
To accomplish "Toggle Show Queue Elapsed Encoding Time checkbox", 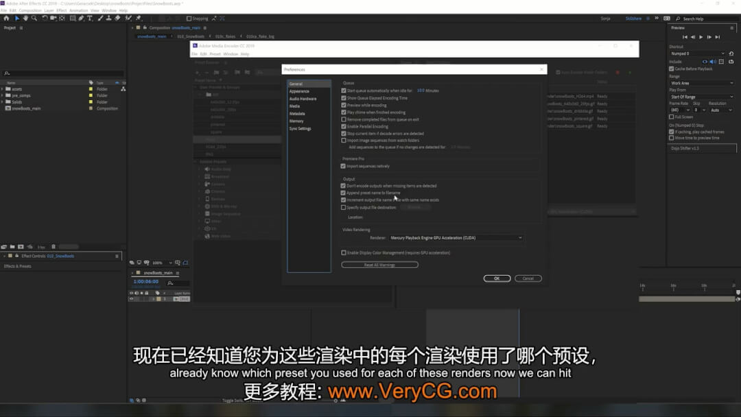I will coord(344,98).
